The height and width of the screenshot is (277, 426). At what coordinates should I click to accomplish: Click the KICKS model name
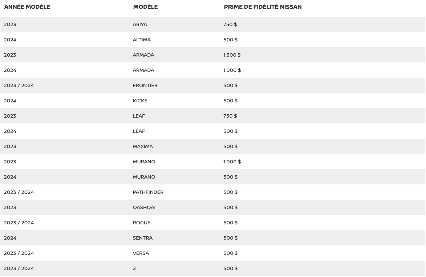pyautogui.click(x=140, y=101)
